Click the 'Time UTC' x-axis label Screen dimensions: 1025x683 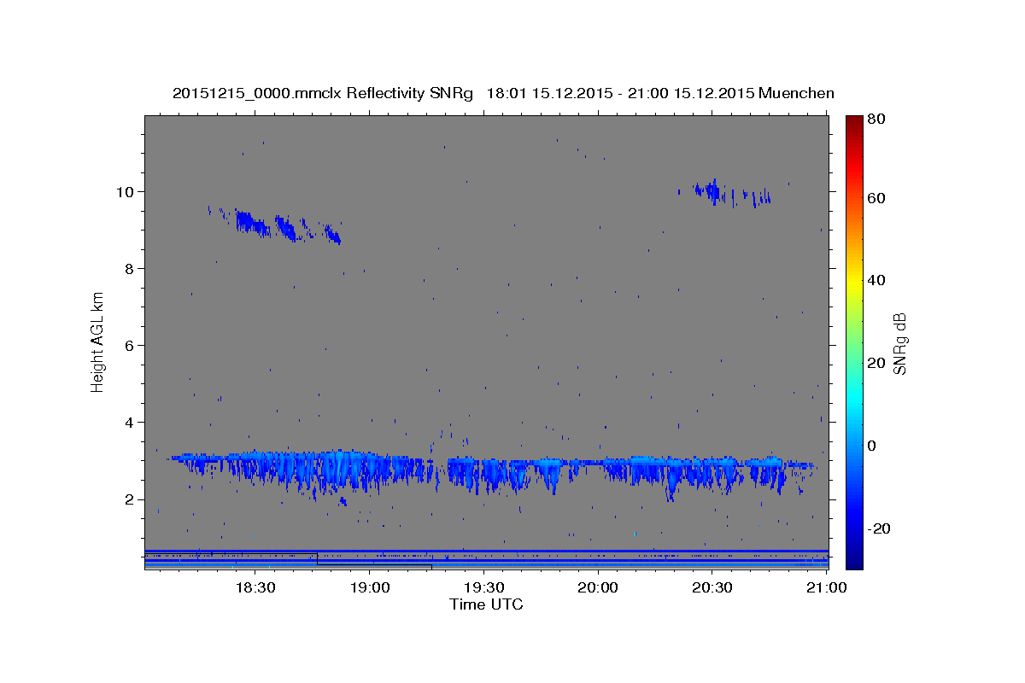tap(486, 604)
